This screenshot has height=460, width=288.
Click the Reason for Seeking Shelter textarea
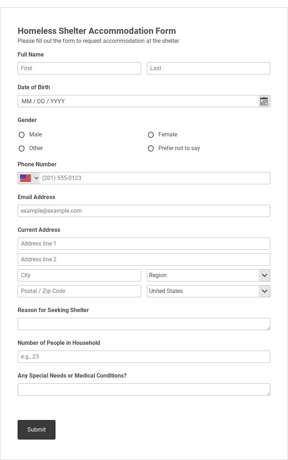pos(144,324)
